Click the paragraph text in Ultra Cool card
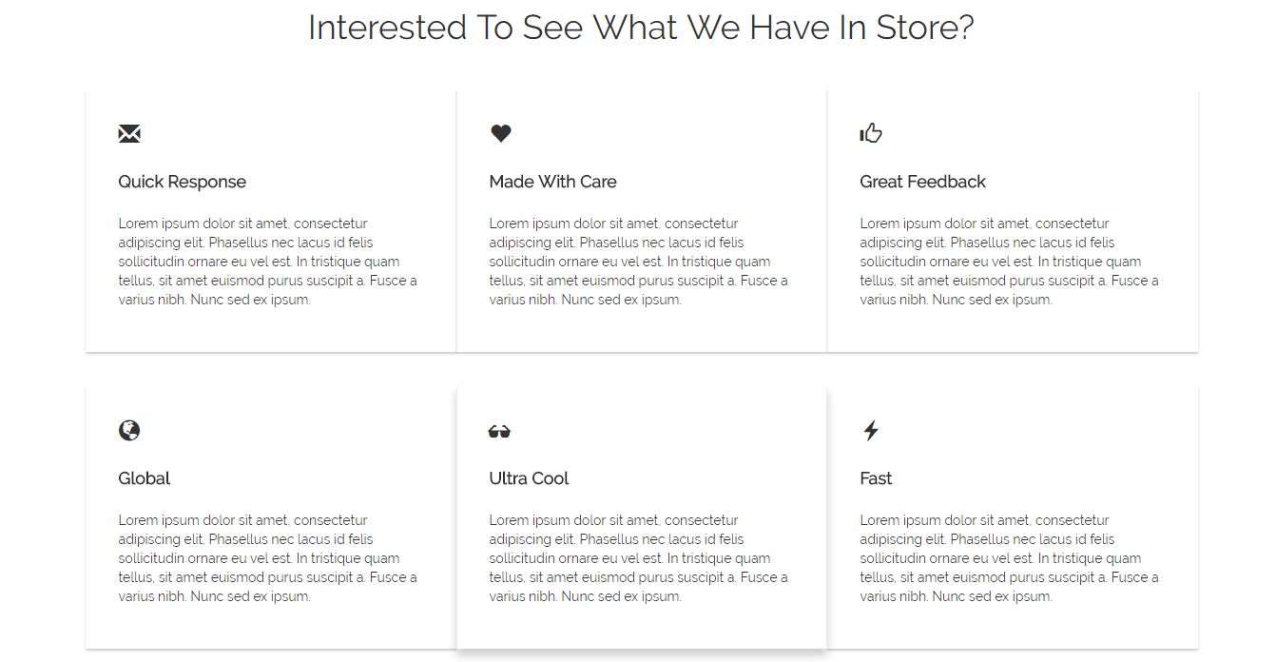Screen dimensions: 1276x662 (638, 558)
